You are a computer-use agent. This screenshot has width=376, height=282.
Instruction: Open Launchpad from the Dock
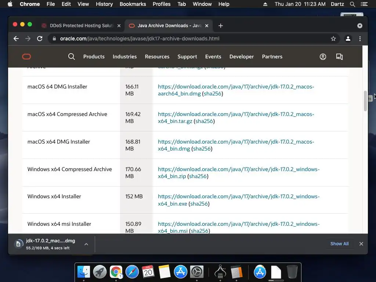[100, 272]
